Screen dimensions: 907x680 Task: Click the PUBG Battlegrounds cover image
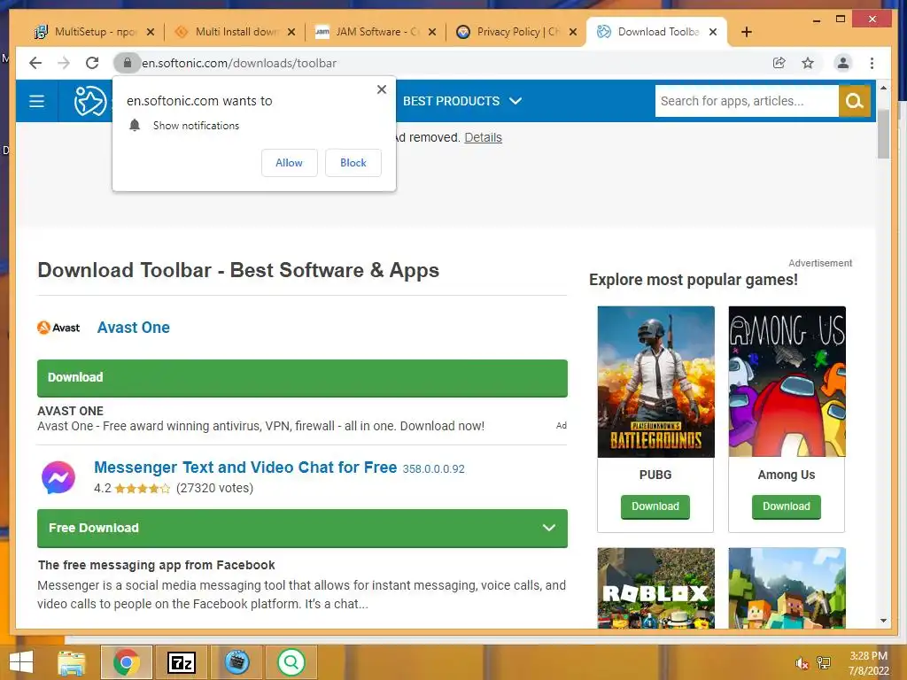click(656, 382)
